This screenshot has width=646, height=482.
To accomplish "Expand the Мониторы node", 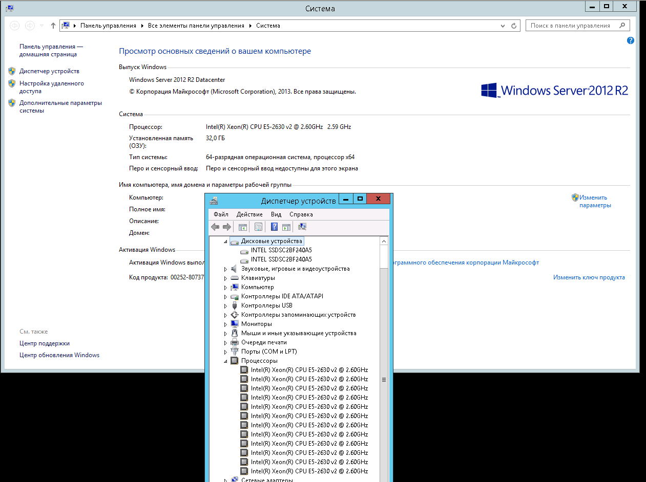I will (x=225, y=324).
